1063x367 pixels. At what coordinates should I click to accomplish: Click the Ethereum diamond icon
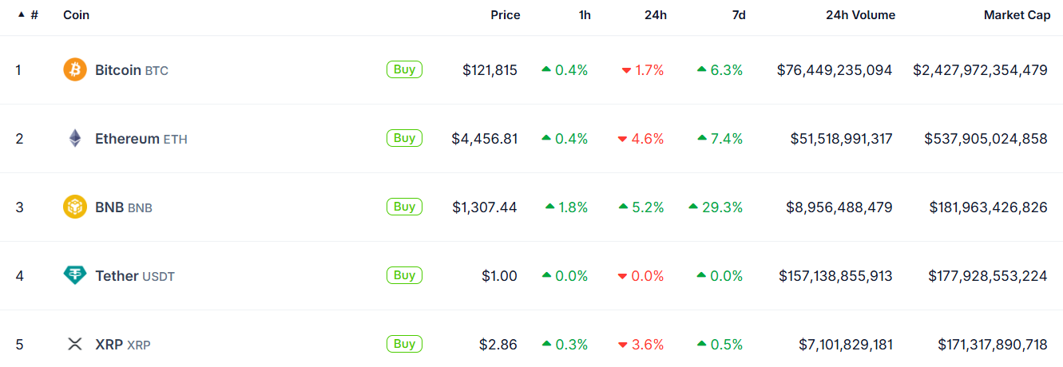pyautogui.click(x=74, y=139)
